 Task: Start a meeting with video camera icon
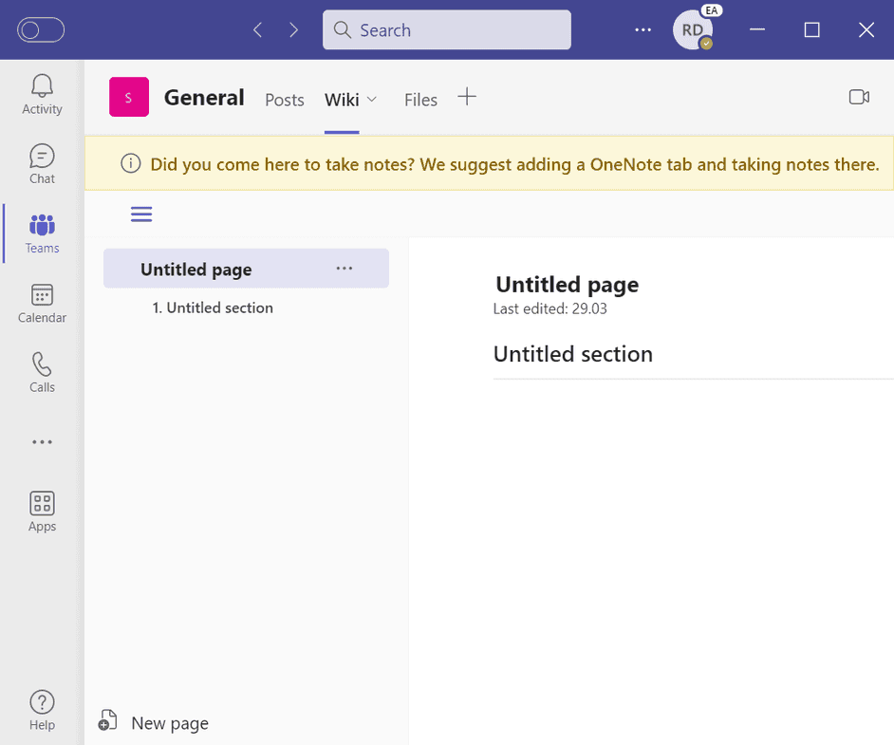coord(859,97)
